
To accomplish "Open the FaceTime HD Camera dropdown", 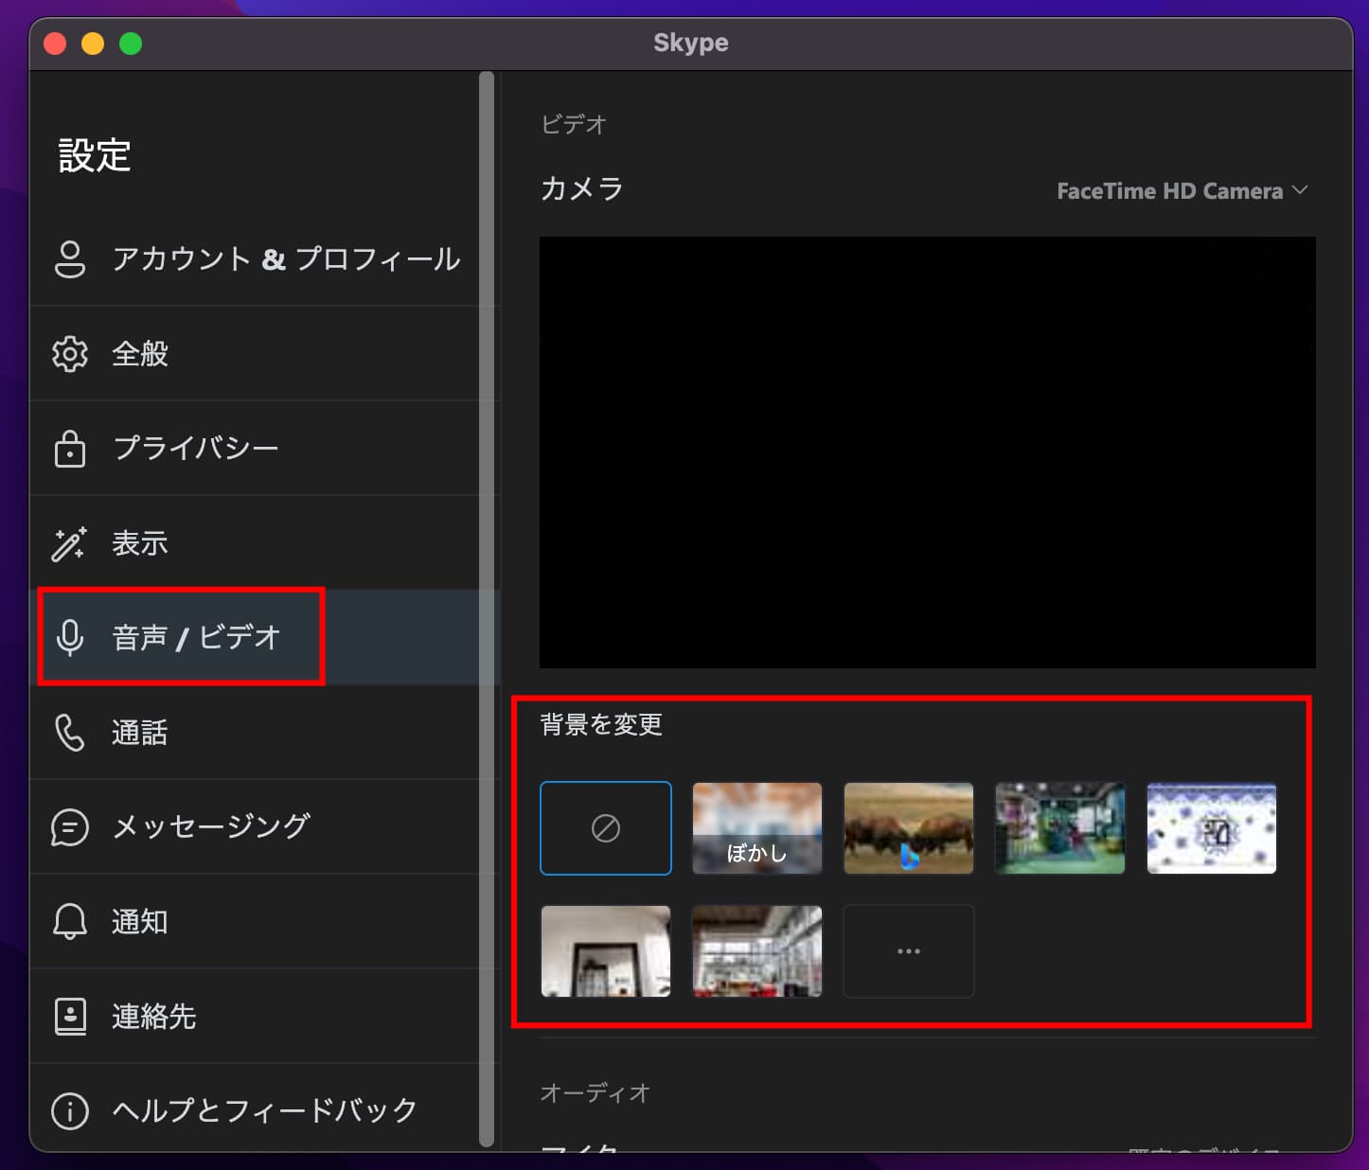I will click(x=1182, y=191).
